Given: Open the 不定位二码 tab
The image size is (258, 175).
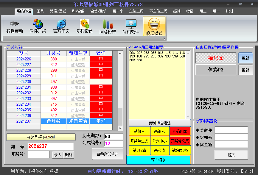Looking at the screenshot, I should click(x=158, y=11).
